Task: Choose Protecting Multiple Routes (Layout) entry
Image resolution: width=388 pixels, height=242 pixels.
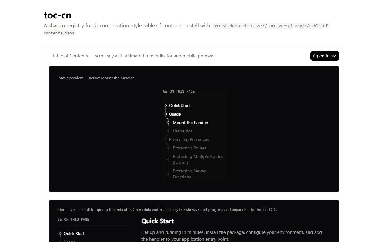Action: click(x=198, y=159)
